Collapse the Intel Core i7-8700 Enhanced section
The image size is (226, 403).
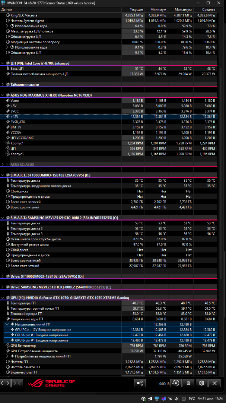(2, 63)
